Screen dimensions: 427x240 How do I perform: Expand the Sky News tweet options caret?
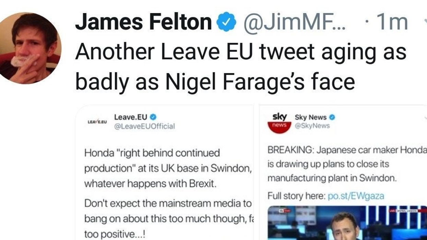tap(425, 118)
